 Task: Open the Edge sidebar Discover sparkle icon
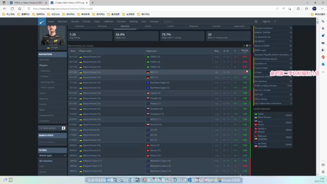(323, 28)
